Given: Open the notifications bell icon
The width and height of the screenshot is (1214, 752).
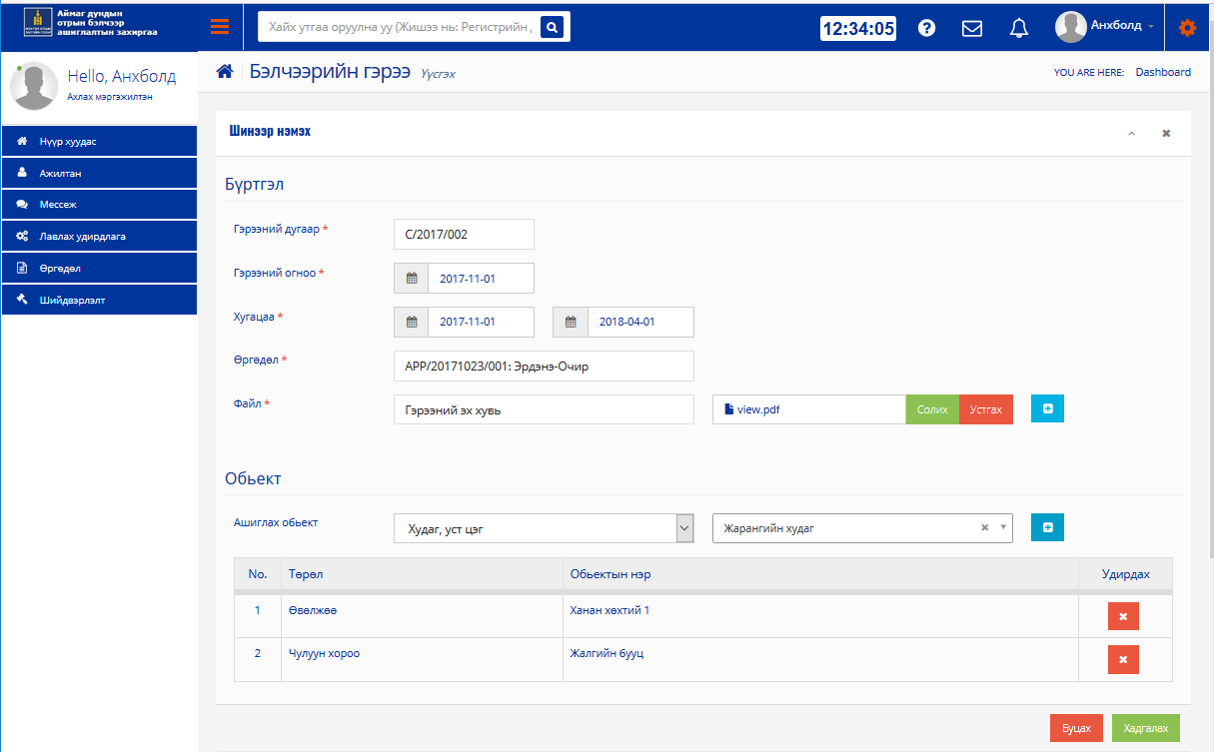Looking at the screenshot, I should pos(1018,28).
